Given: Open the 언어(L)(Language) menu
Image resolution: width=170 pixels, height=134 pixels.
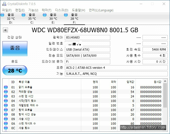Looking at the screenshot, I should tap(101, 10).
